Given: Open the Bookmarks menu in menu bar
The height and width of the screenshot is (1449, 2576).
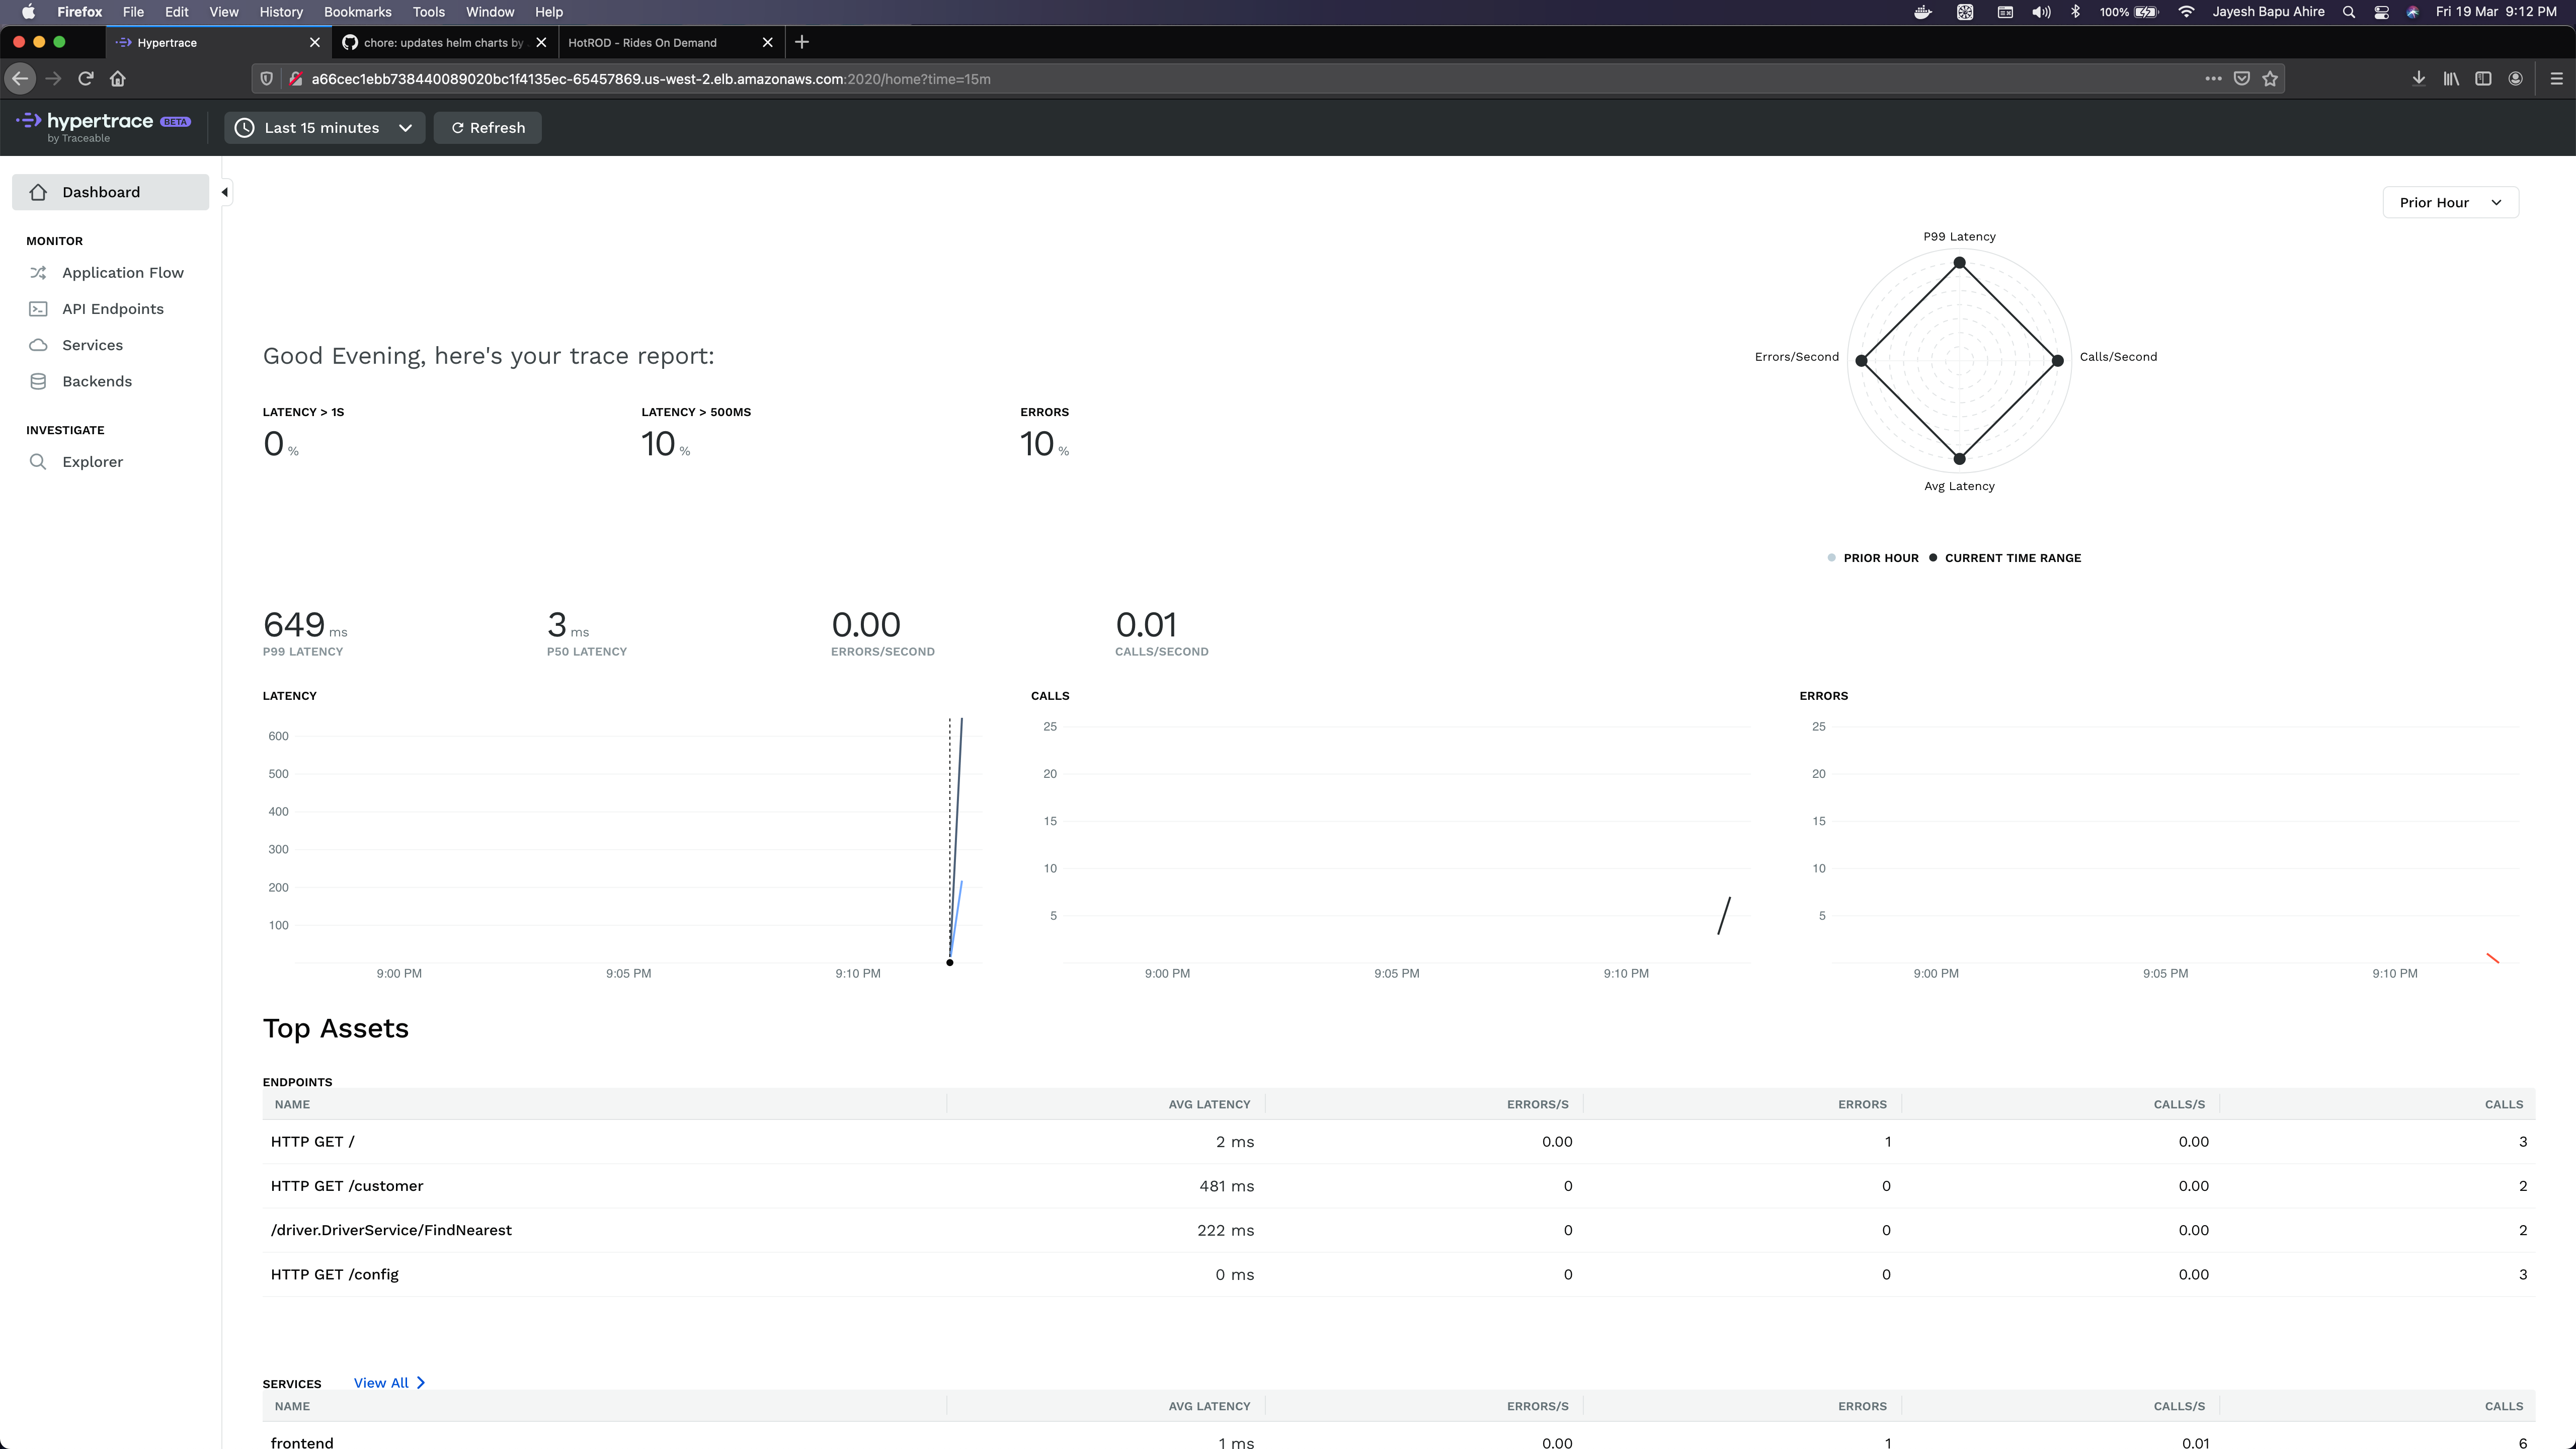Looking at the screenshot, I should coord(357,12).
